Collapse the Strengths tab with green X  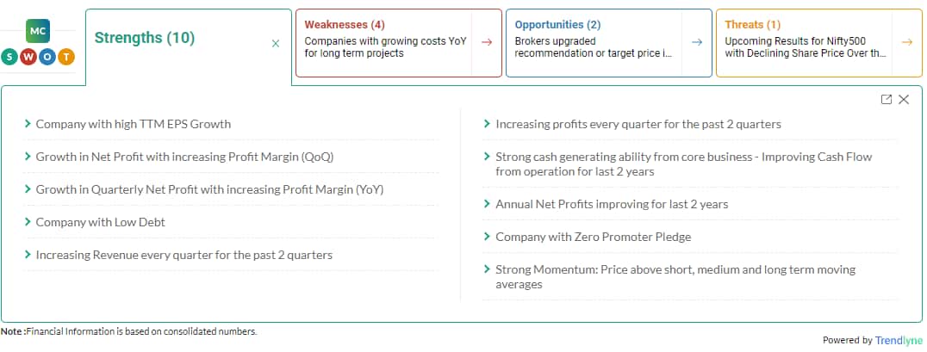coord(276,43)
